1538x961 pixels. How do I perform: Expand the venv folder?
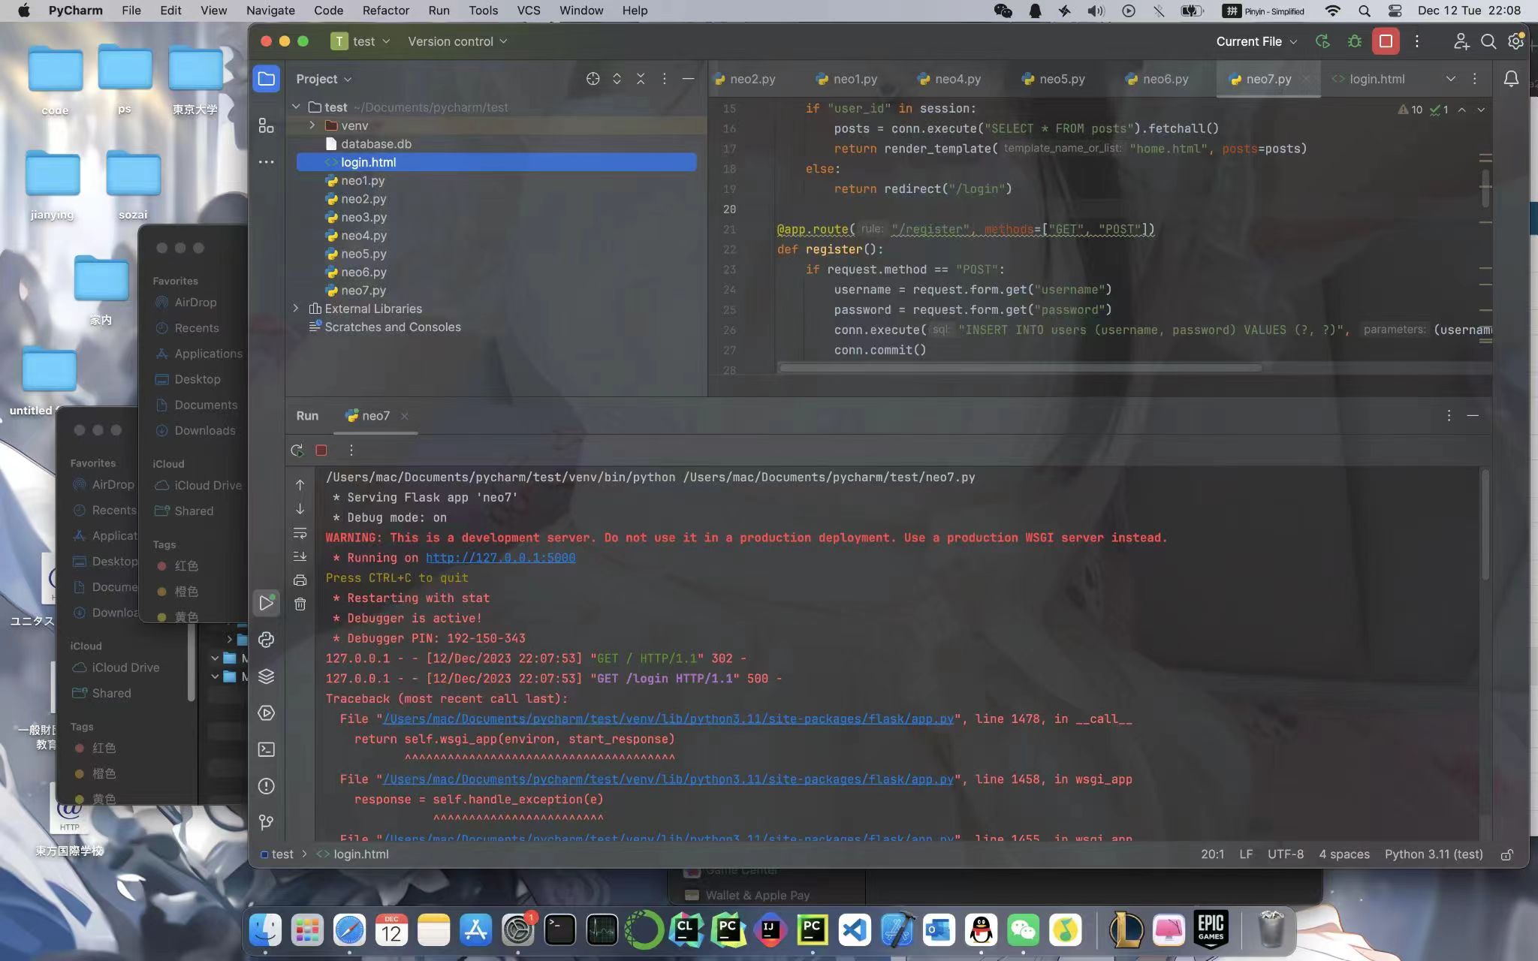click(x=312, y=125)
